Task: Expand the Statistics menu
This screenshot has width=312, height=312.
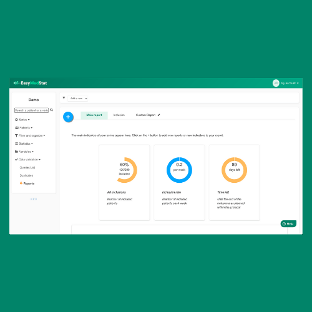Action: tap(24, 144)
